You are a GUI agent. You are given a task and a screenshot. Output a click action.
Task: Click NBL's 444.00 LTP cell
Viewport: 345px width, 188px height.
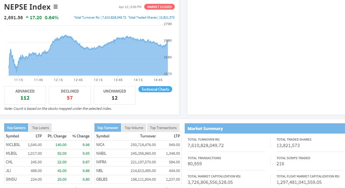click(174, 170)
